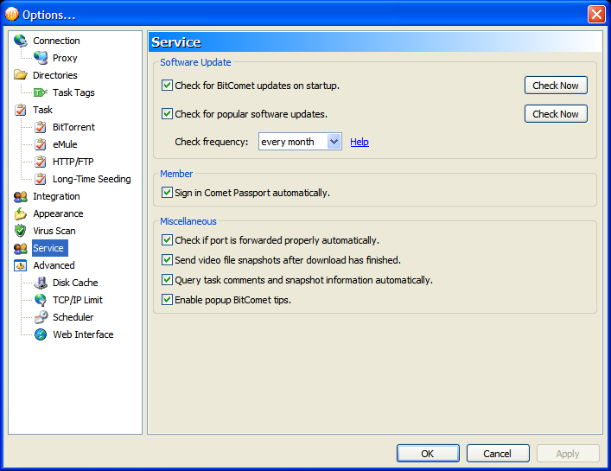Click the Web Interface globe icon
The width and height of the screenshot is (611, 471).
pos(41,334)
